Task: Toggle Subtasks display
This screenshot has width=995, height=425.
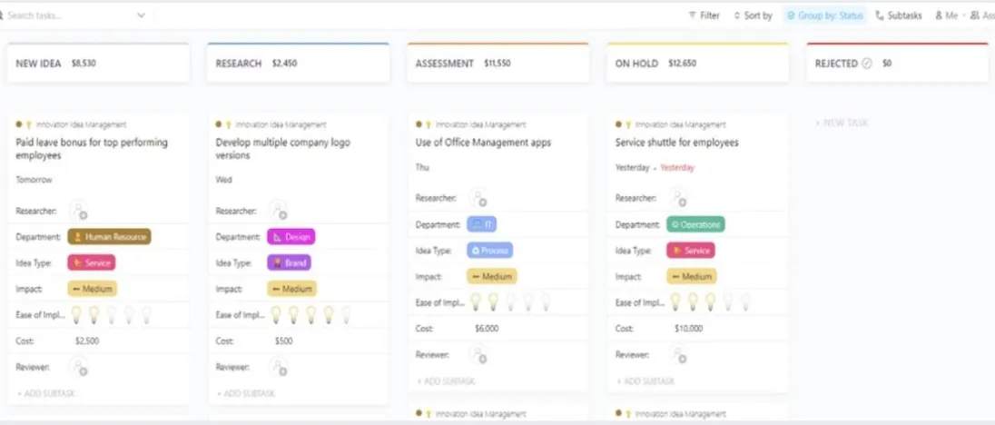Action: [x=899, y=15]
